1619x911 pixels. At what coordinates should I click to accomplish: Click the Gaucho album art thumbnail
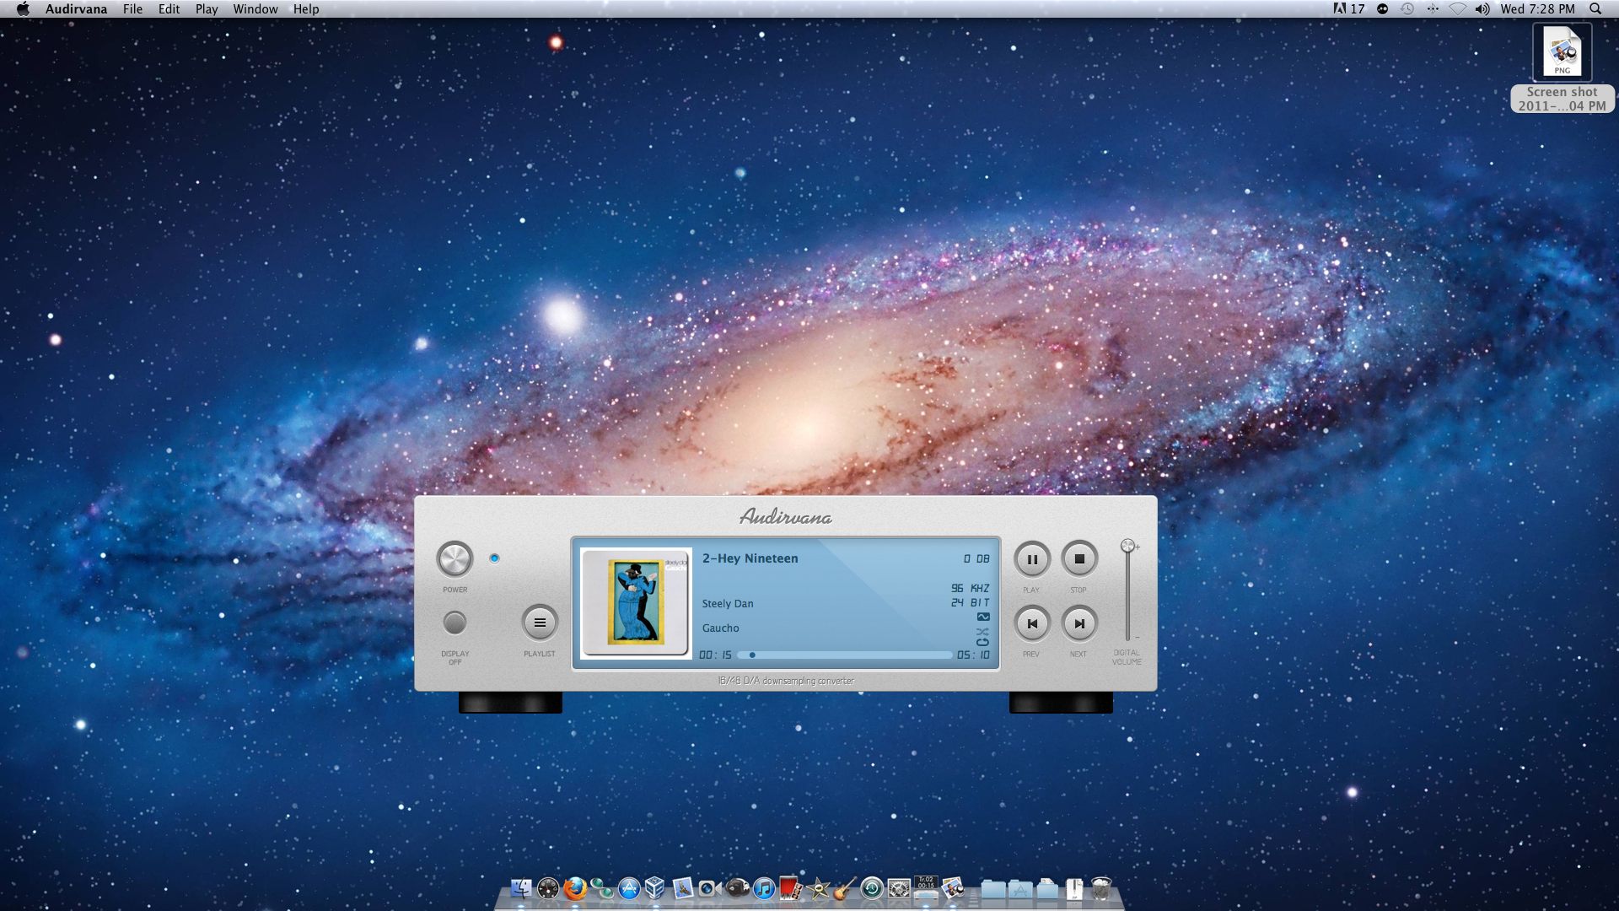tap(637, 602)
